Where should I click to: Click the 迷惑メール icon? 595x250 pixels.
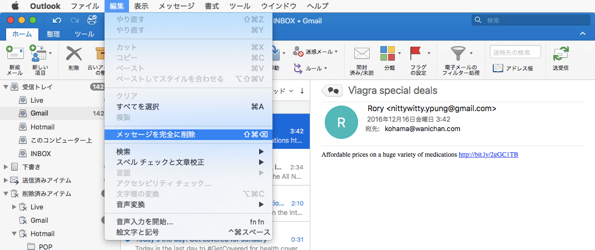pos(298,52)
